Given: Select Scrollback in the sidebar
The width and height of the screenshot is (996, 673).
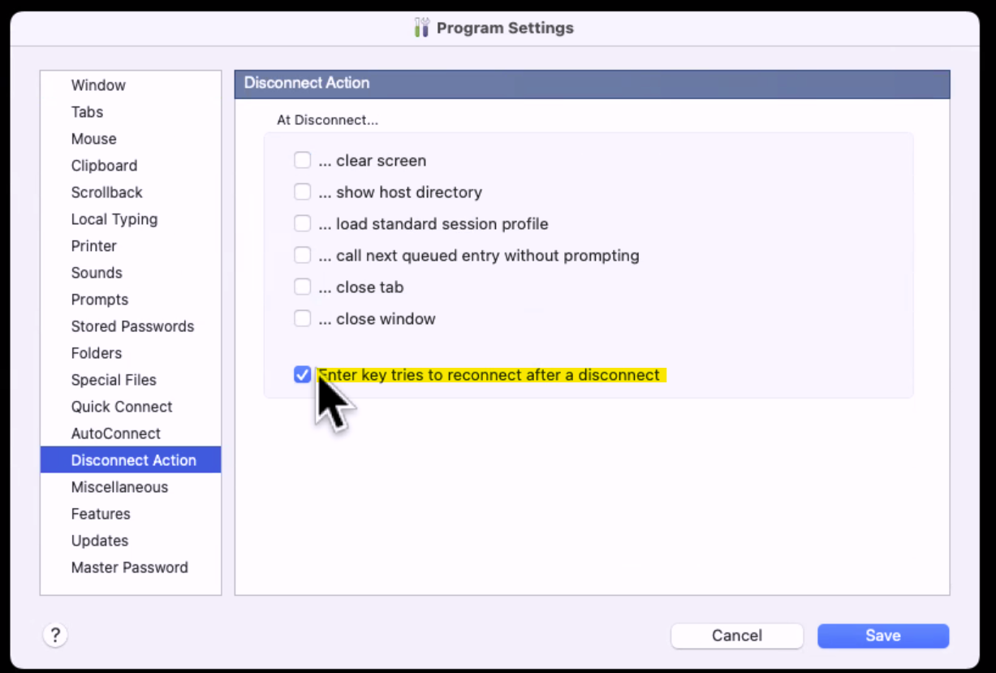Looking at the screenshot, I should coord(131,192).
